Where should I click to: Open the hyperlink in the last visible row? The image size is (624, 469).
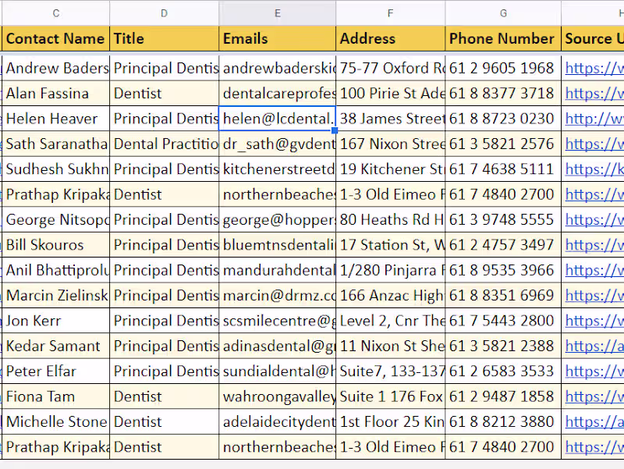[593, 447]
